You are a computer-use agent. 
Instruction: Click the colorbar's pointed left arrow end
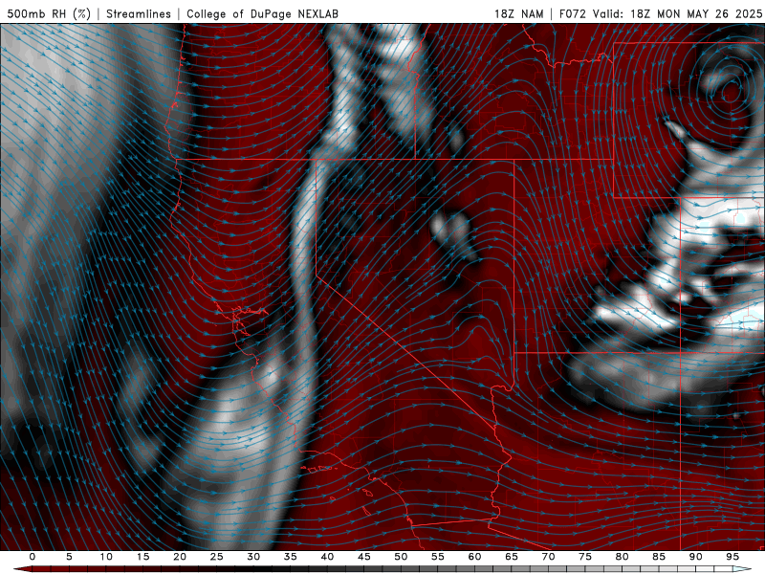point(22,569)
